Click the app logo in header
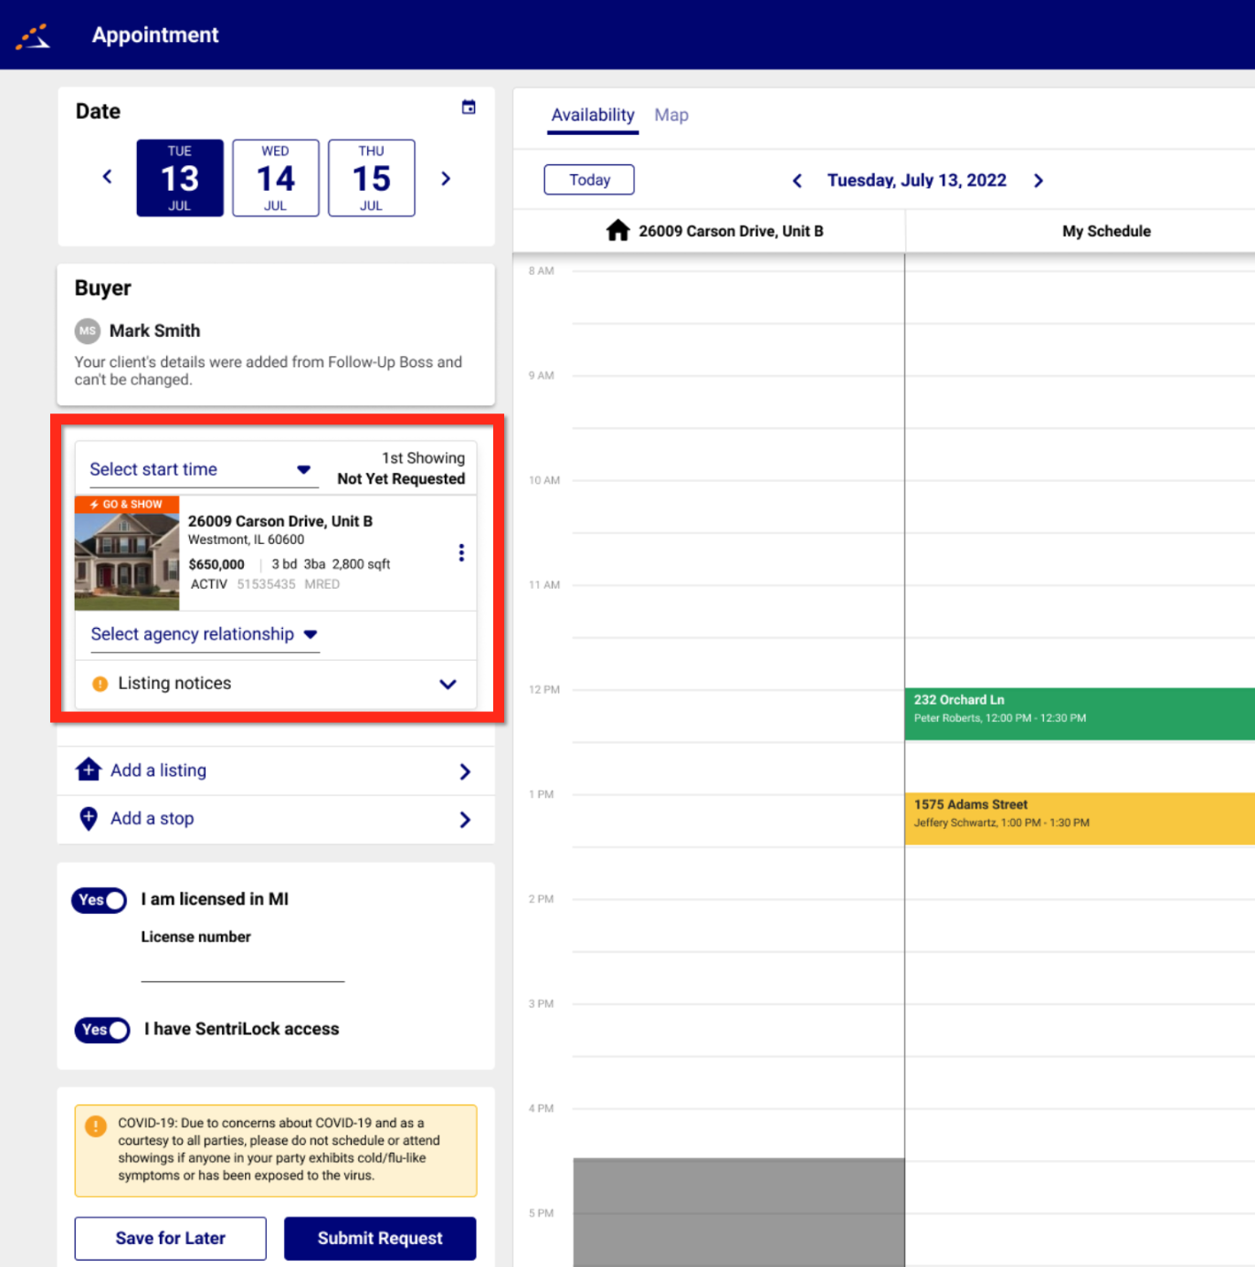Image resolution: width=1255 pixels, height=1267 pixels. pos(33,37)
